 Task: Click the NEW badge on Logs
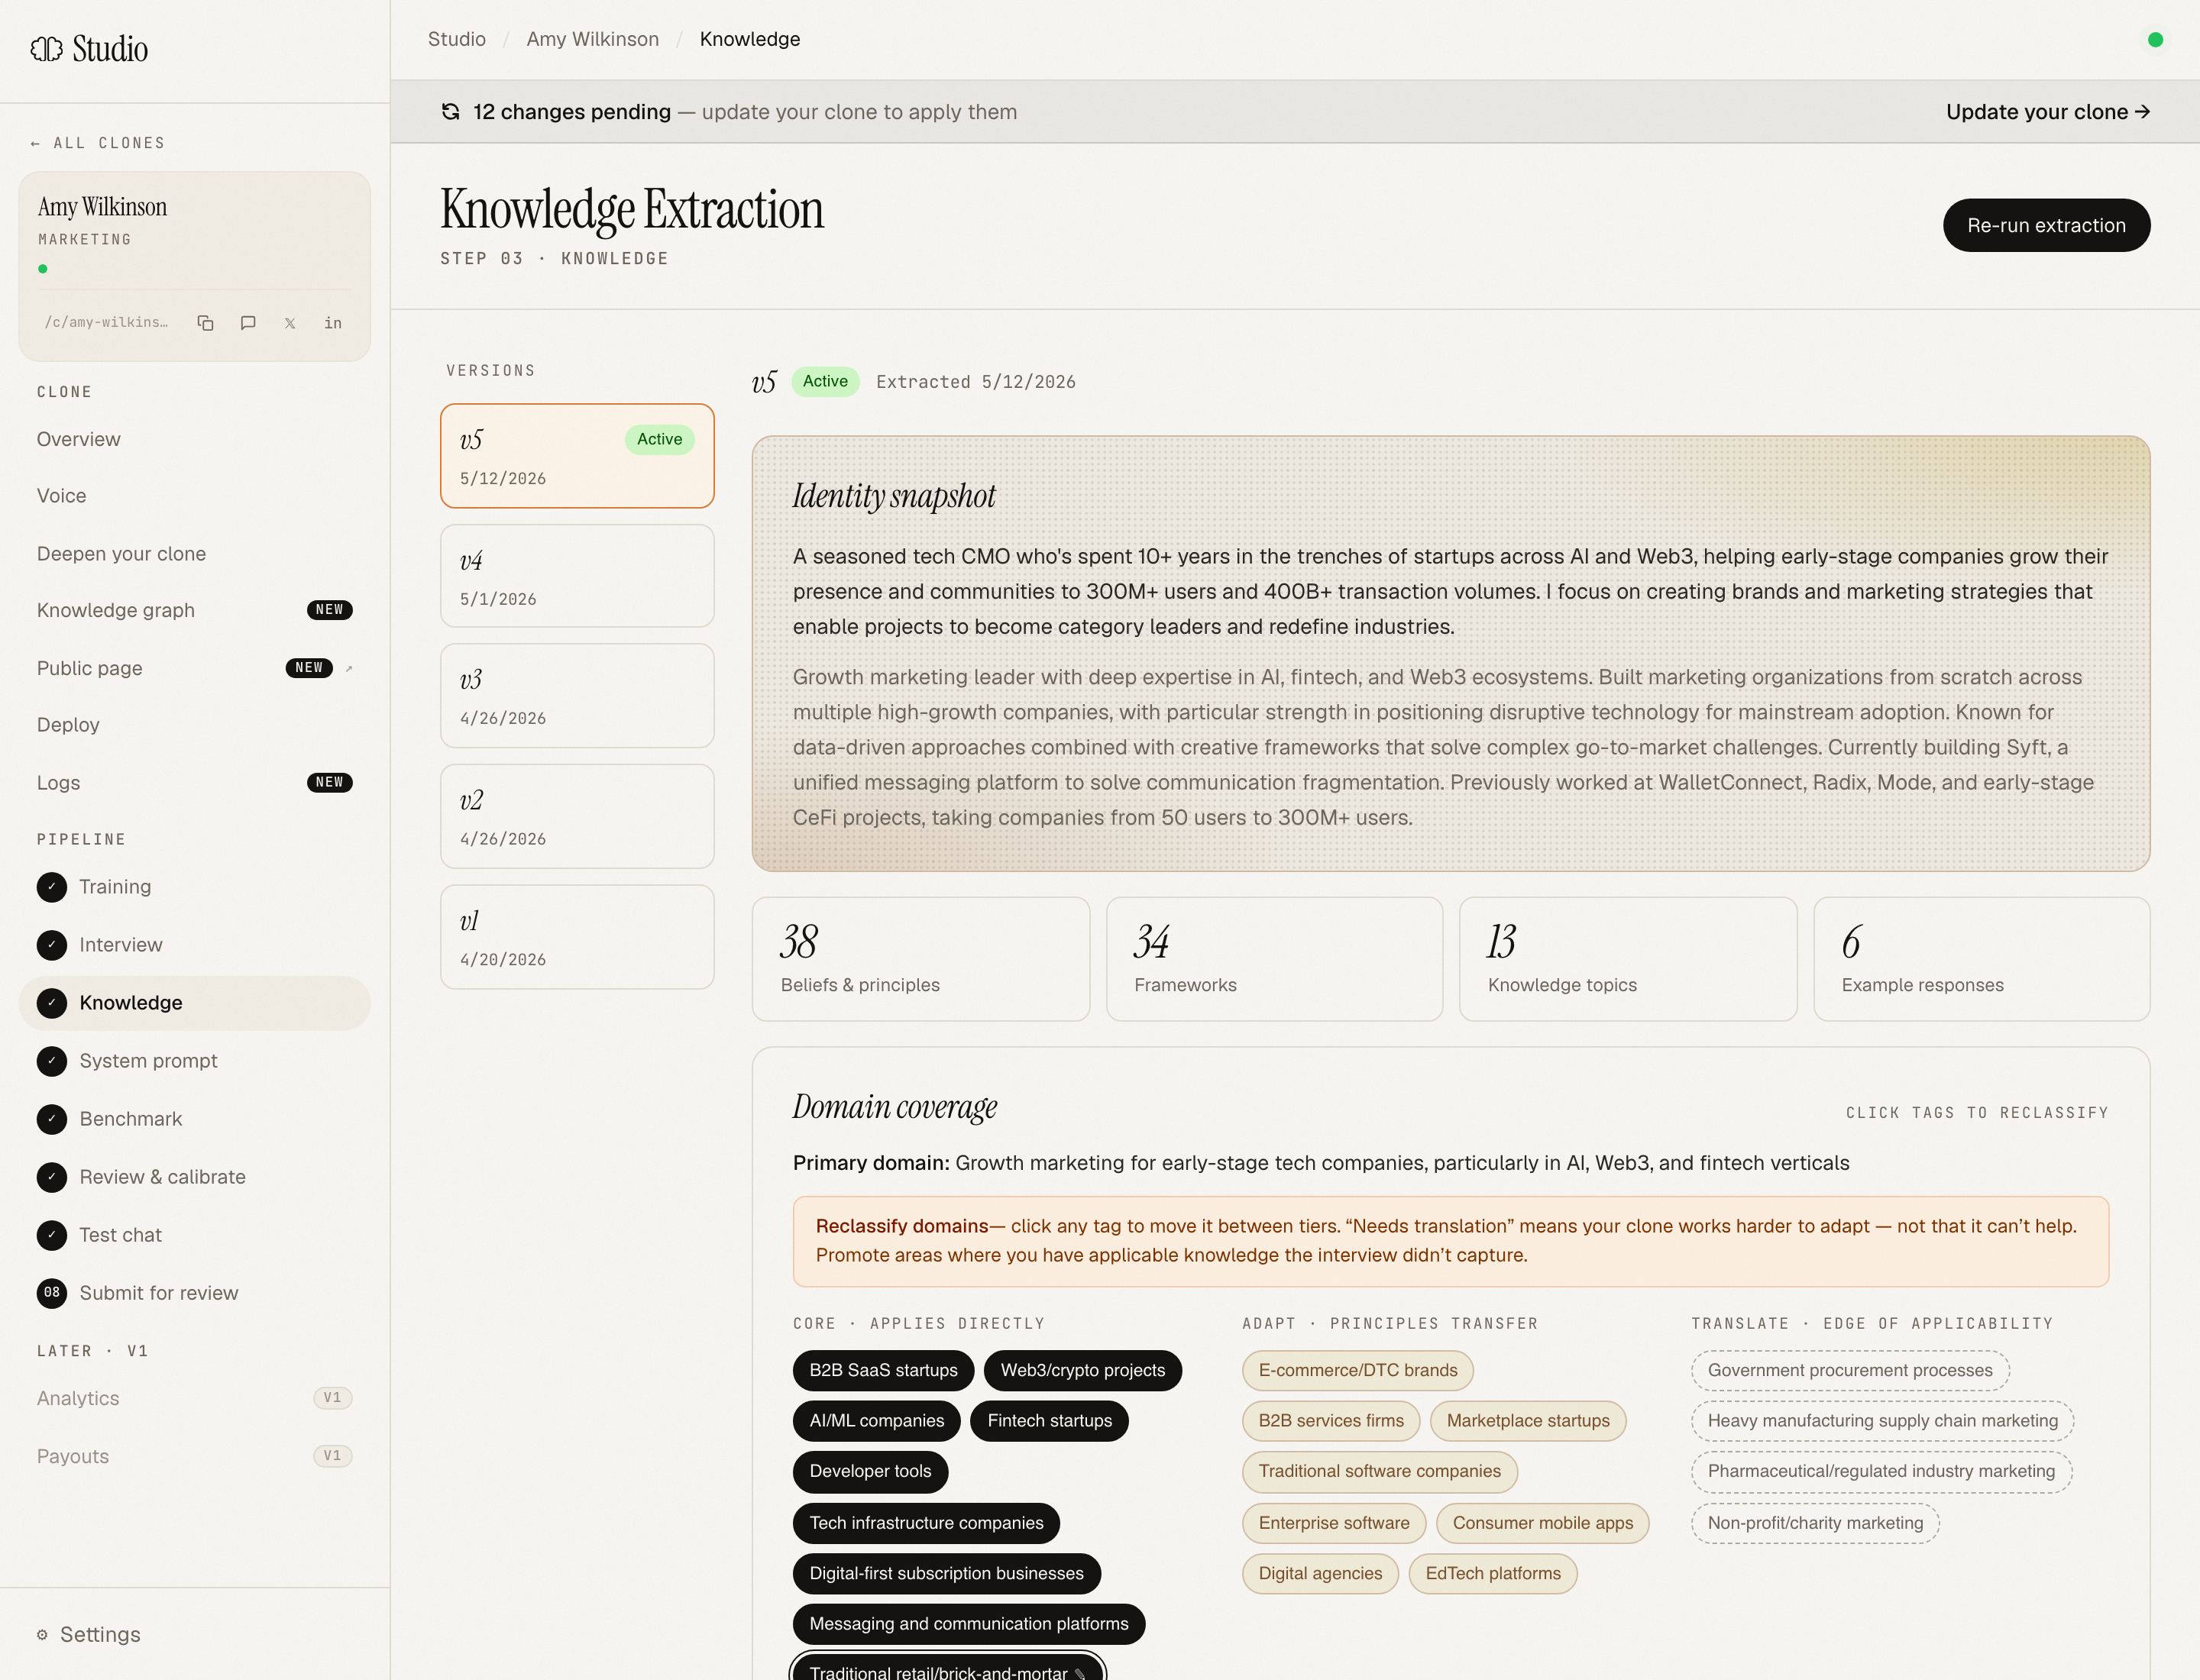pyautogui.click(x=329, y=783)
